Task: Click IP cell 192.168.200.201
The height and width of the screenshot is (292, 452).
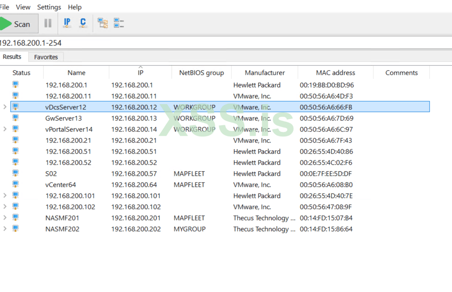Action: (136, 218)
